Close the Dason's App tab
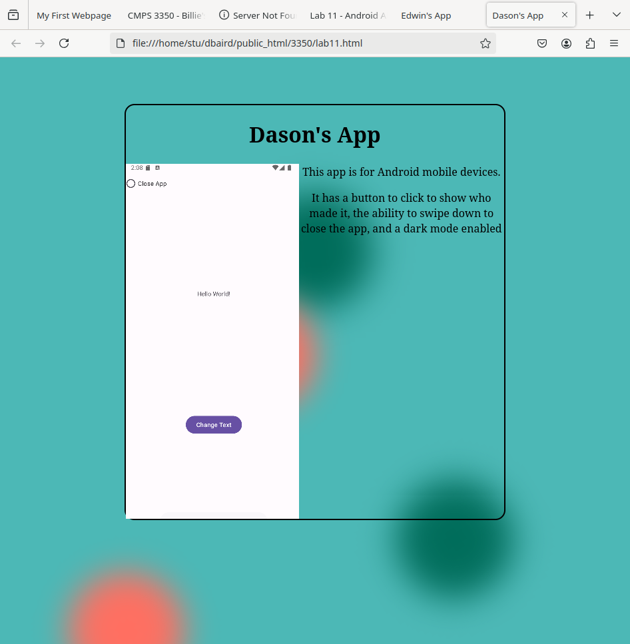The image size is (630, 644). click(565, 15)
